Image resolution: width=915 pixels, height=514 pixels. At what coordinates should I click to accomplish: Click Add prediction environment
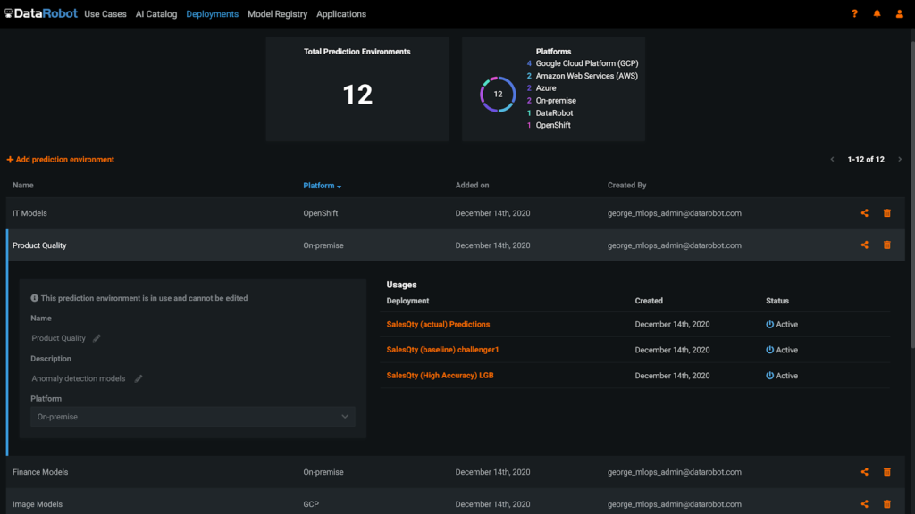pos(61,159)
